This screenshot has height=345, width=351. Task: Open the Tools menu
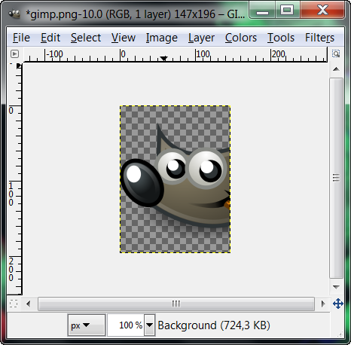coord(281,38)
